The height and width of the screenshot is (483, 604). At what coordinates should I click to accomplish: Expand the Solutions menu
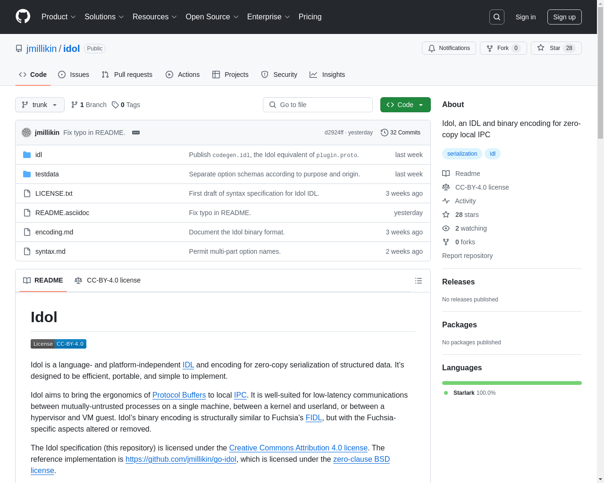coord(104,17)
